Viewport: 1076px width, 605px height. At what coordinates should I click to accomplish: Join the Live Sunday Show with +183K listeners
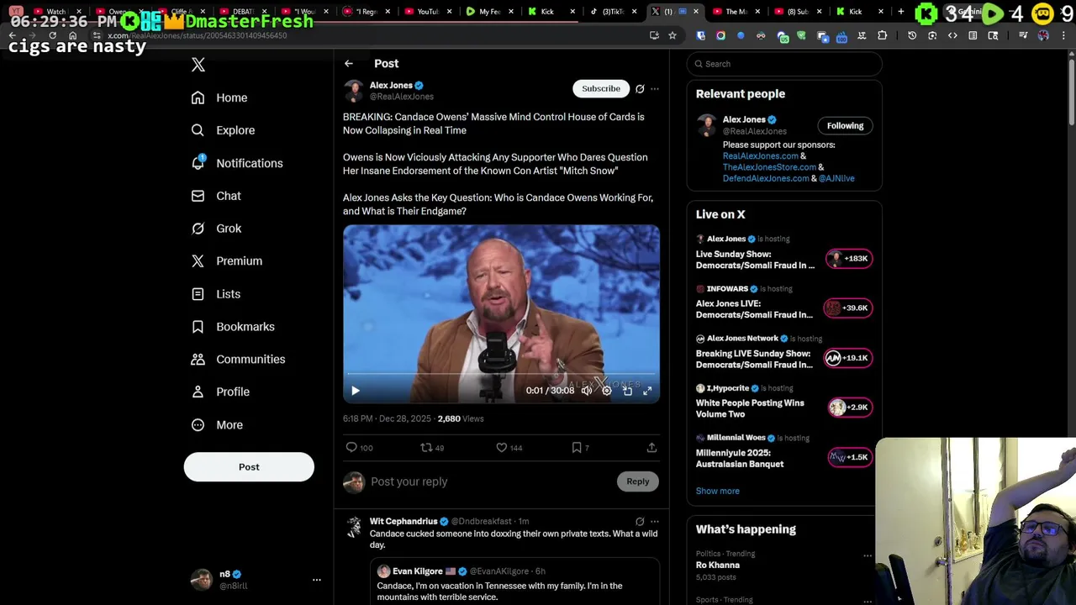(x=850, y=259)
